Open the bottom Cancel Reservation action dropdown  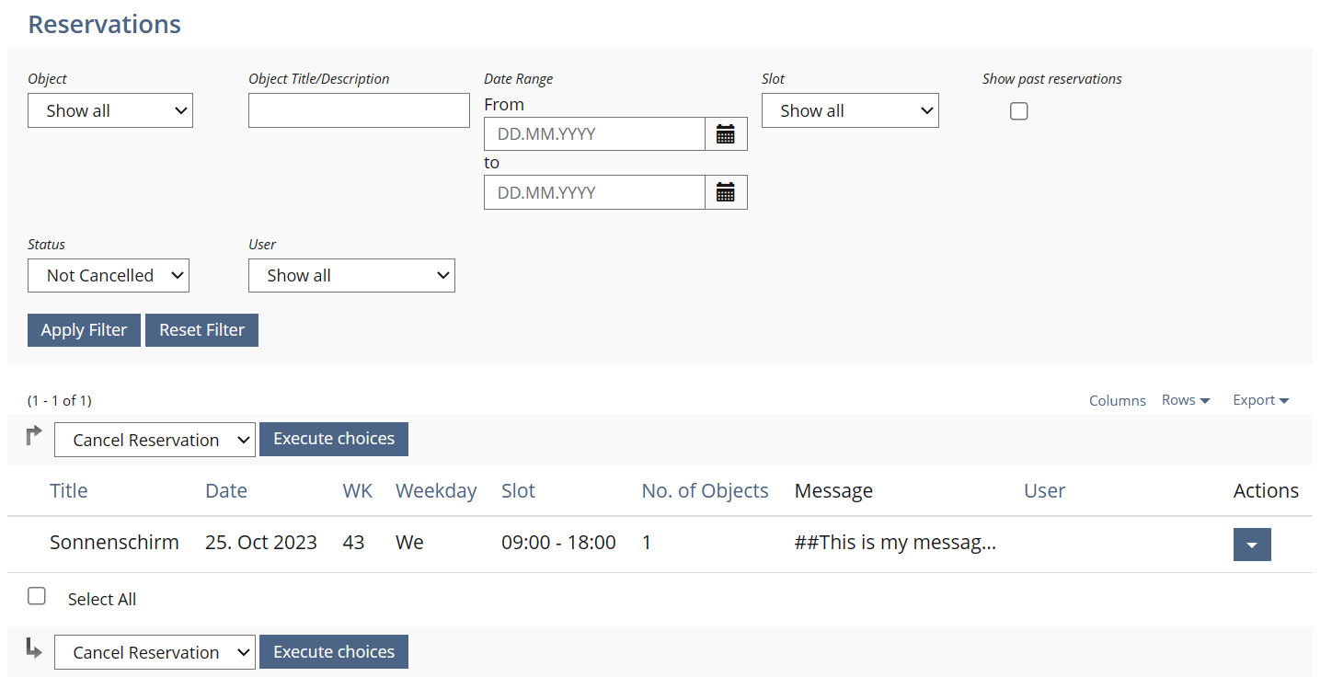tap(155, 652)
